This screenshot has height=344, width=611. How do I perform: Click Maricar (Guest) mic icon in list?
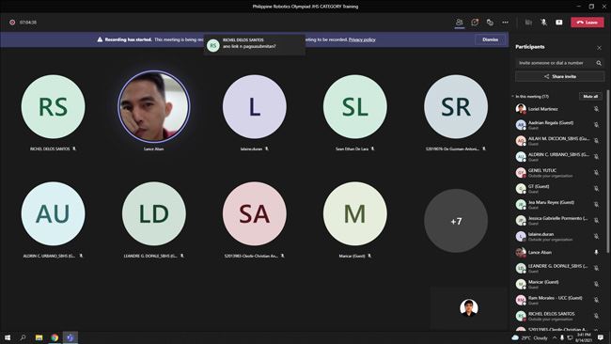pos(596,284)
